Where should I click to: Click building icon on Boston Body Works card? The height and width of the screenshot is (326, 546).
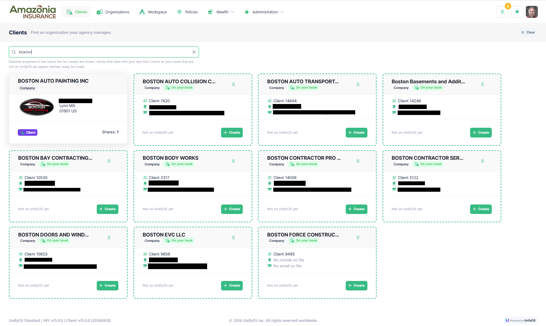[x=234, y=161]
